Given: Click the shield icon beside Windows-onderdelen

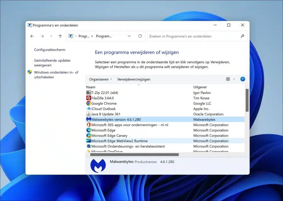Looking at the screenshot, I should click(30, 72).
